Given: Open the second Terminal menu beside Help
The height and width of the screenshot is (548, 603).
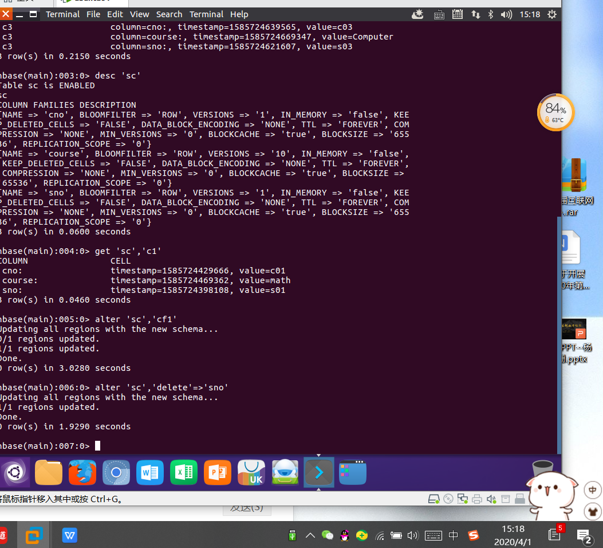Looking at the screenshot, I should coord(206,14).
